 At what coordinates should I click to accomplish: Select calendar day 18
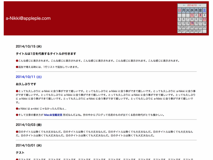pos(204,23)
